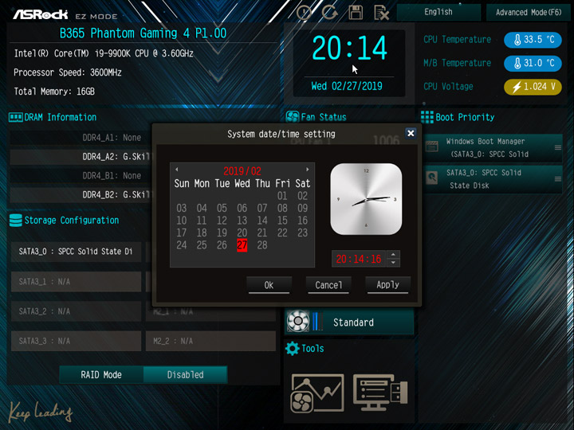Click DDR4_B2: G.Skill memory slot

(81, 195)
